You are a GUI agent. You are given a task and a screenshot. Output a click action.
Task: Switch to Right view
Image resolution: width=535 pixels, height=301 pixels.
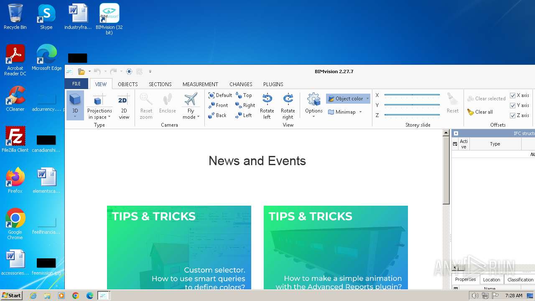tap(245, 105)
